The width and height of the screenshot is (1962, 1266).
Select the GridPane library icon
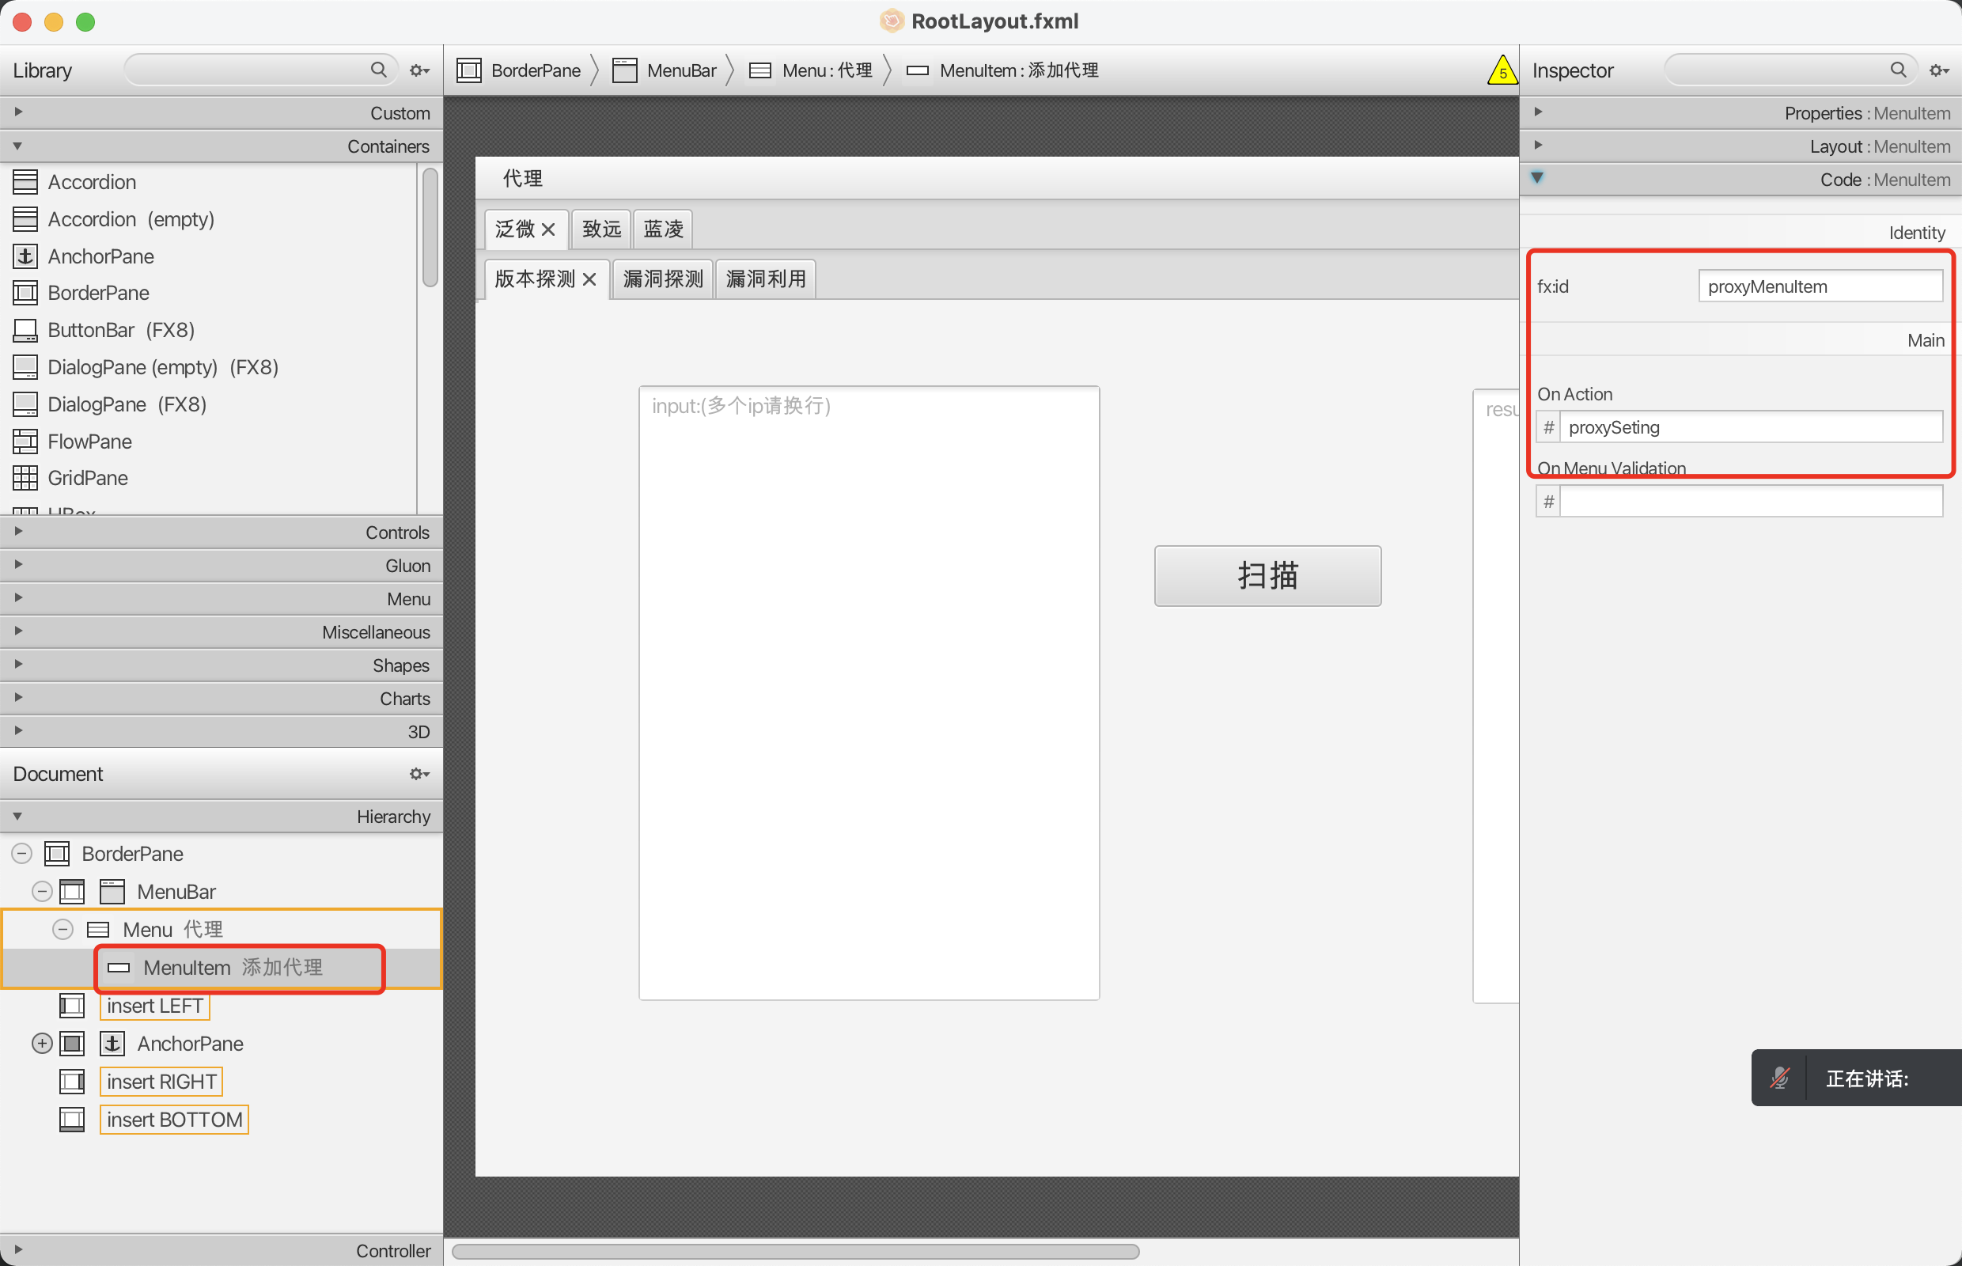[x=25, y=478]
